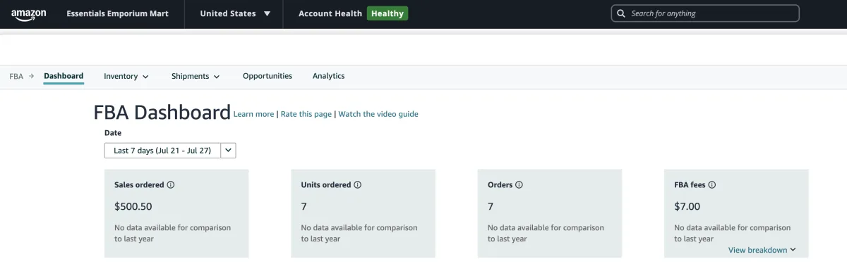Click the $7.00 FBA fees value
Screen dimensions: 847x271
pyautogui.click(x=687, y=206)
